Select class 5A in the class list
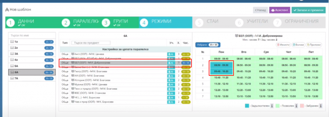 click(x=32, y=66)
